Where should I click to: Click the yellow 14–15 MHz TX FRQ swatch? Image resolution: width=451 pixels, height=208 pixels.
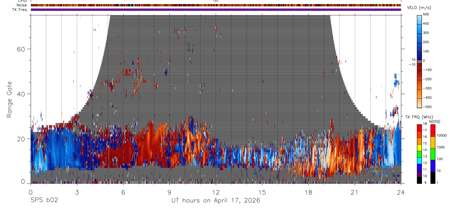coord(419,147)
